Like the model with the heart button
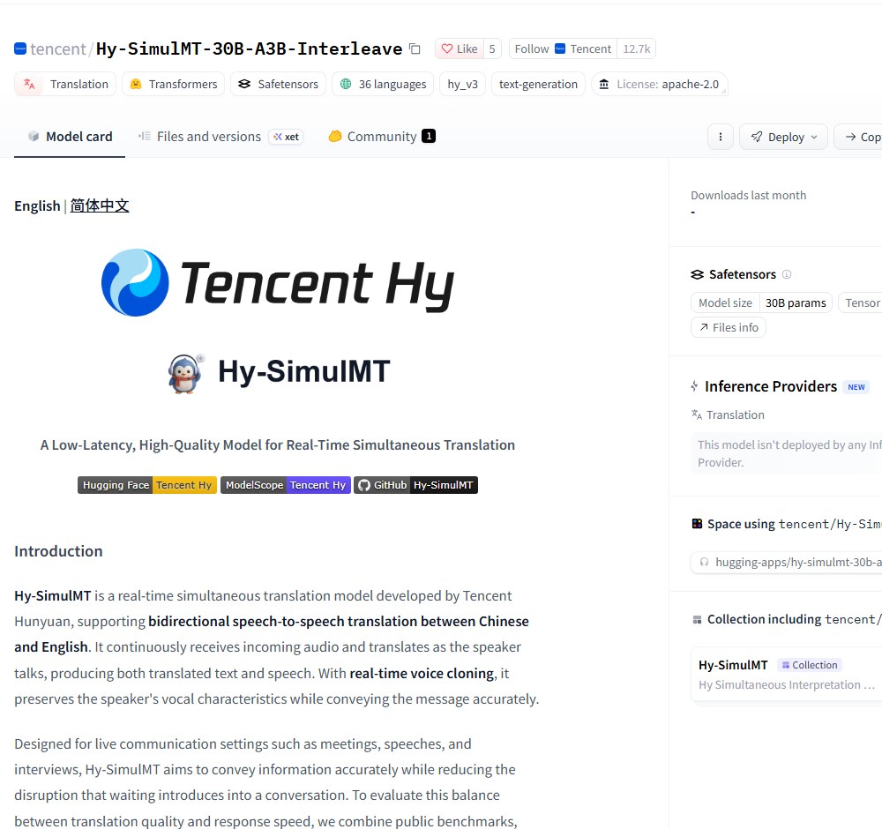Viewport: 882px width, 829px height. (x=460, y=49)
